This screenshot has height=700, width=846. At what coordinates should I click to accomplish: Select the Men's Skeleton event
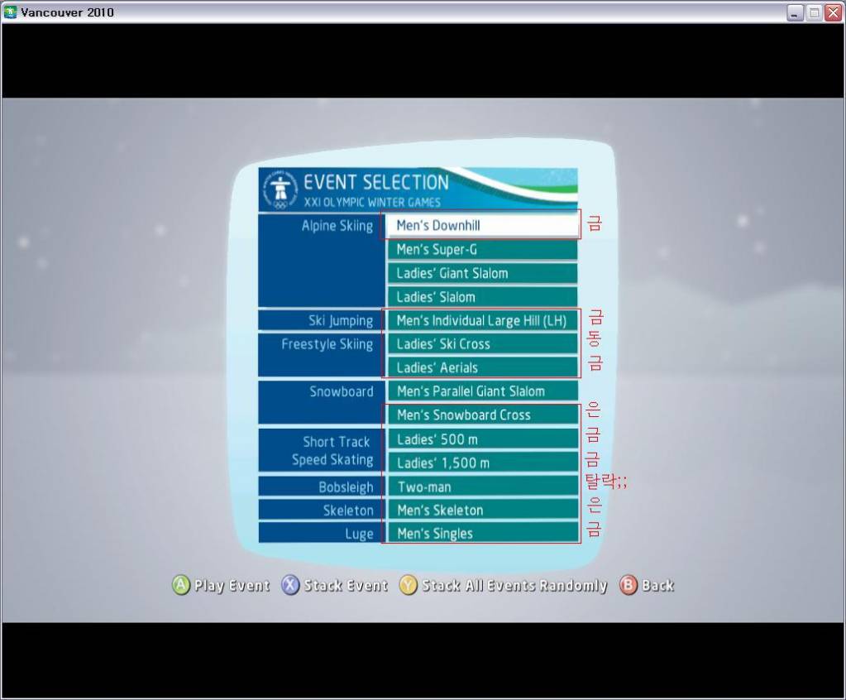pyautogui.click(x=482, y=510)
